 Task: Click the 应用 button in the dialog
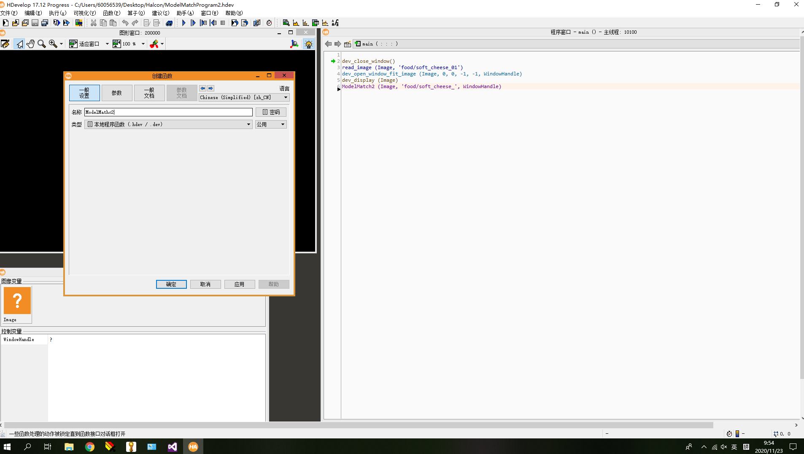(x=239, y=284)
